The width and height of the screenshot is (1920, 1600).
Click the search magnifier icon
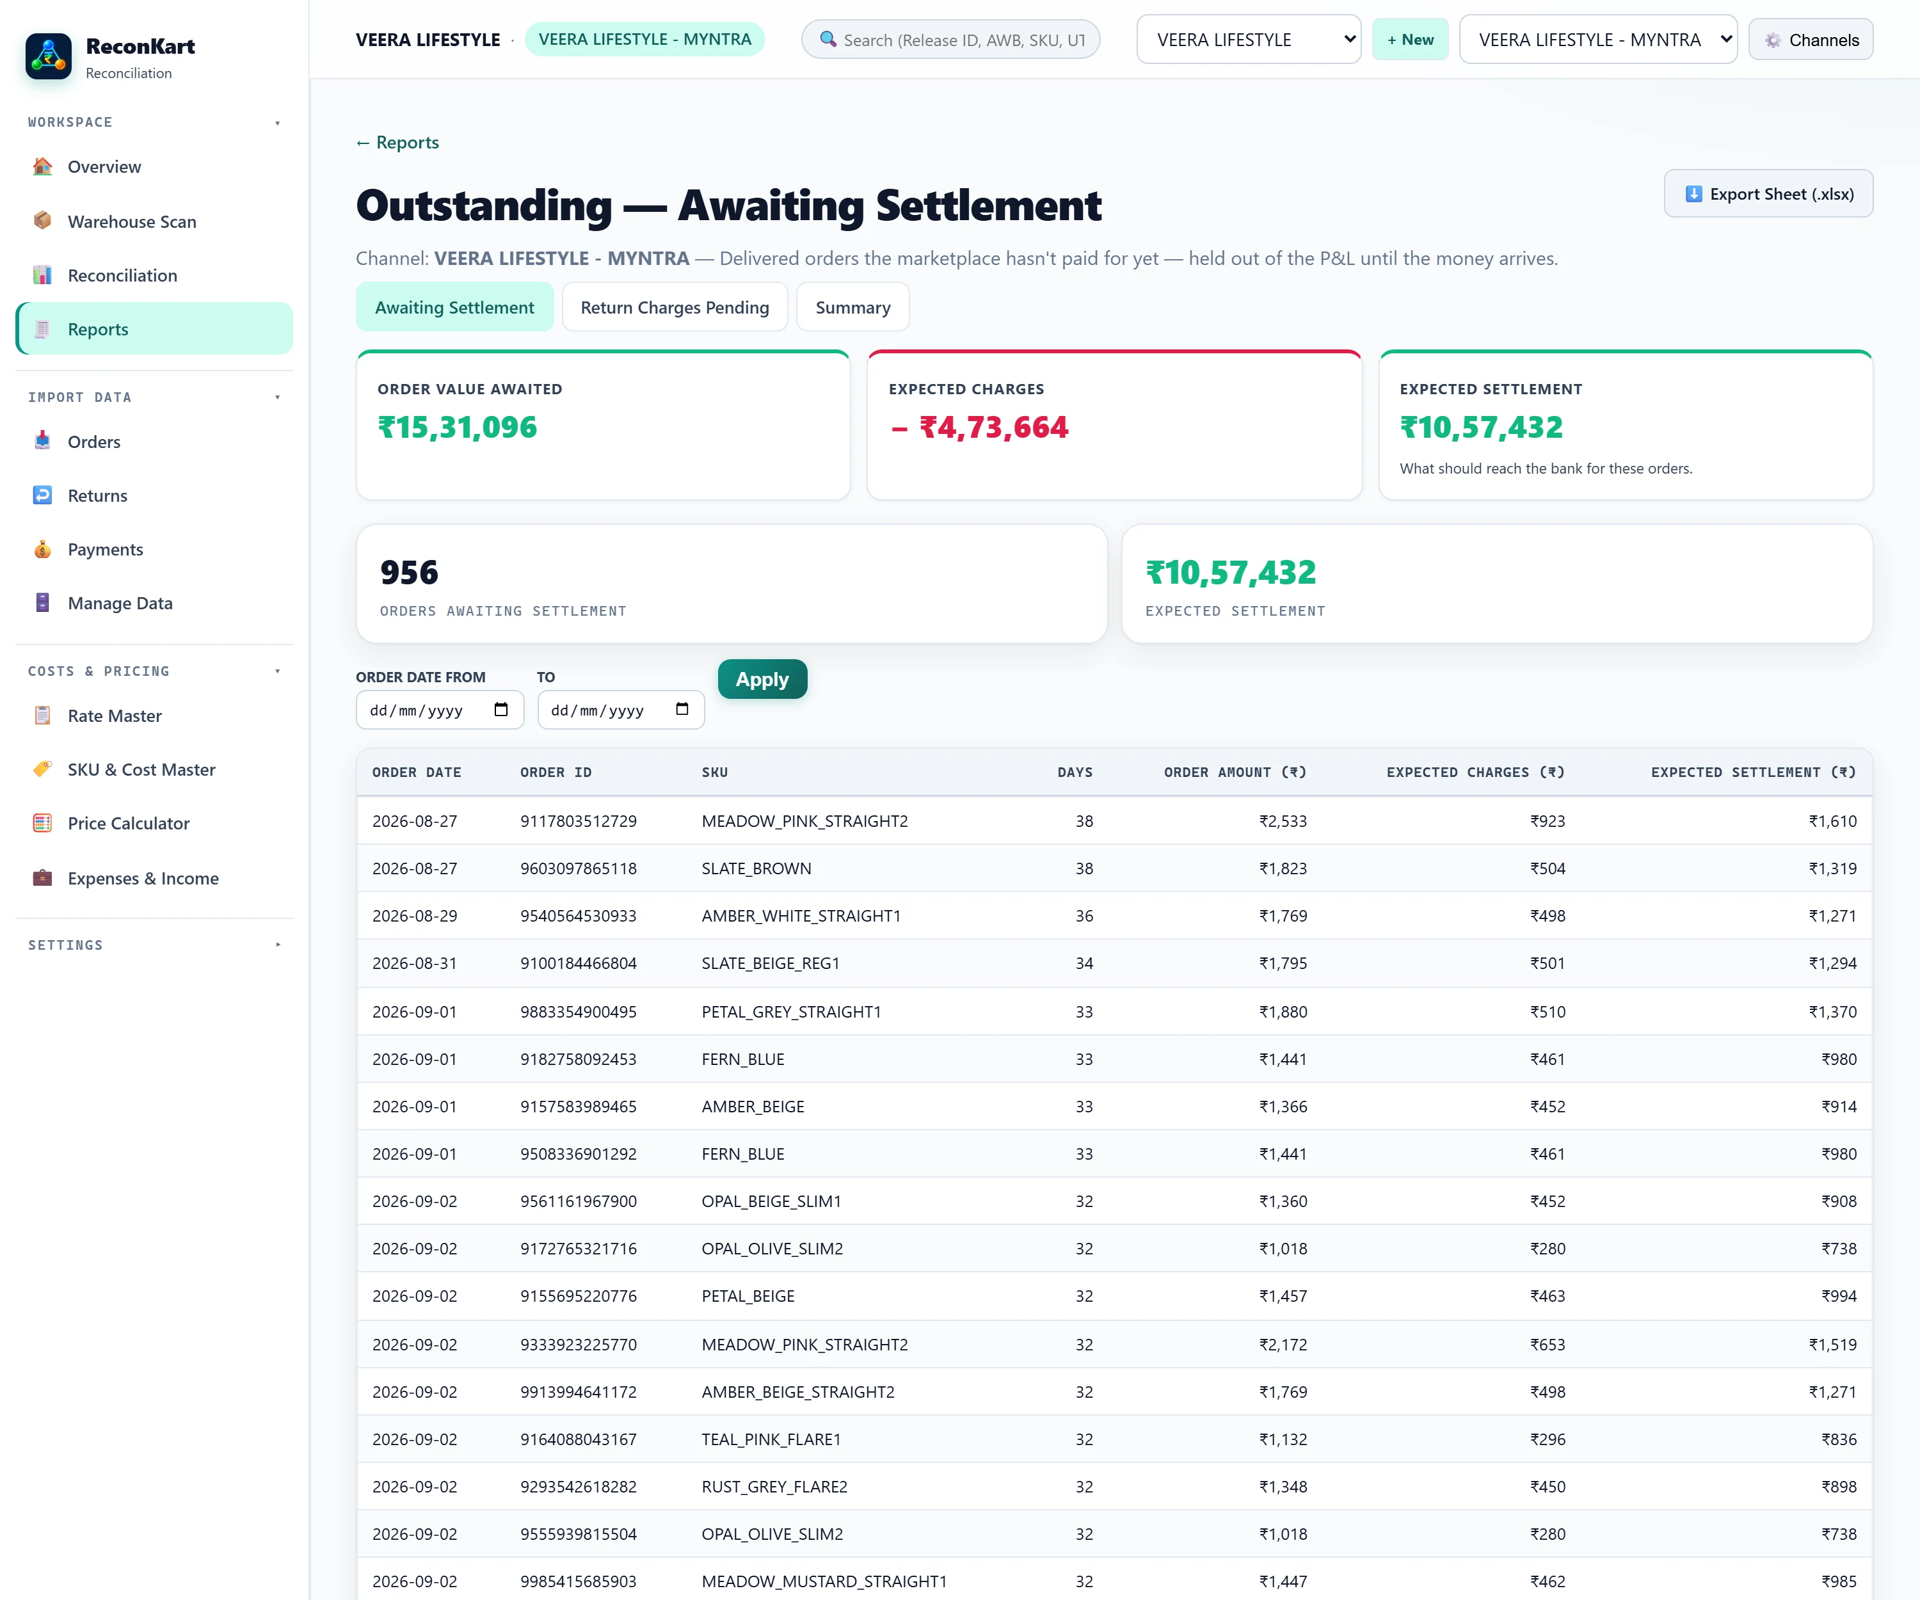point(828,39)
